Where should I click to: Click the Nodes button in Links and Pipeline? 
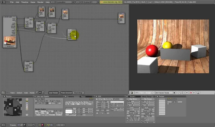point(58,101)
